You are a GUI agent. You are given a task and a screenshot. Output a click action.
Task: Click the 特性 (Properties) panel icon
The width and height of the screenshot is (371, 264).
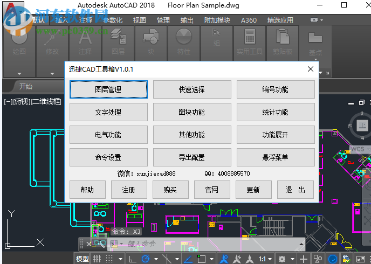[x=184, y=36]
